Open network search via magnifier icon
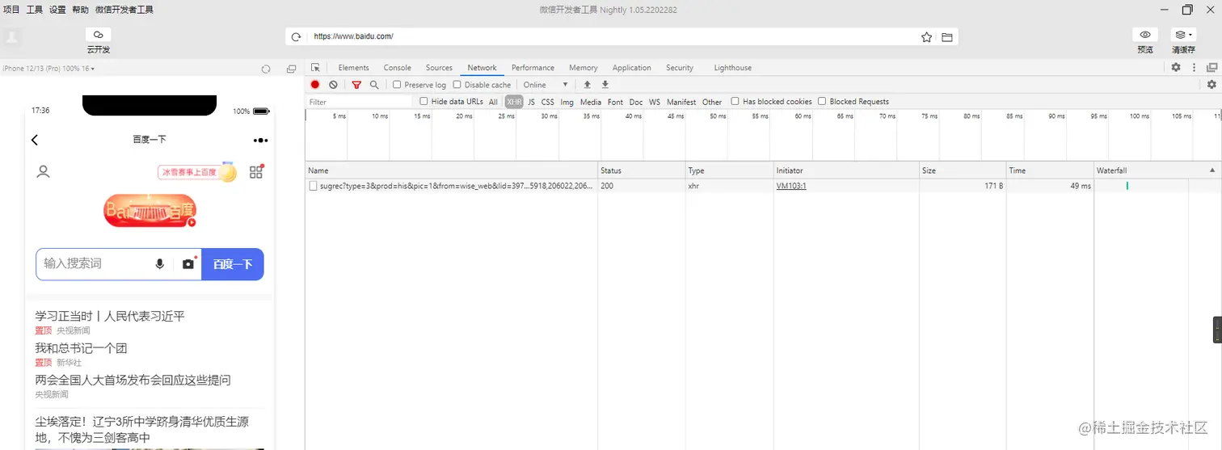The width and height of the screenshot is (1222, 450). tap(374, 85)
